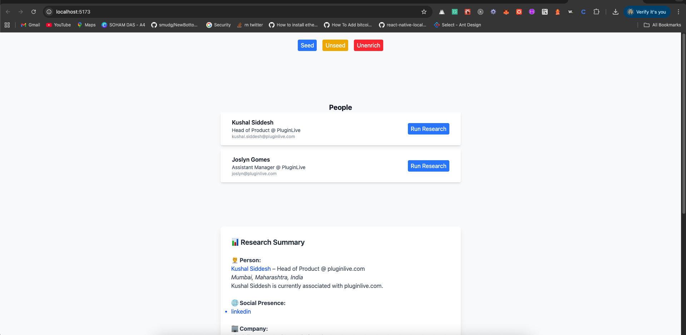Run Research for Kushal Siddesh
Screen dimensions: 686x335
(x=428, y=129)
